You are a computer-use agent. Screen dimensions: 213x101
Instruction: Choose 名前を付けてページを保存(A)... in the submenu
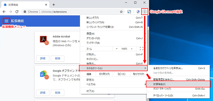coord(178,68)
